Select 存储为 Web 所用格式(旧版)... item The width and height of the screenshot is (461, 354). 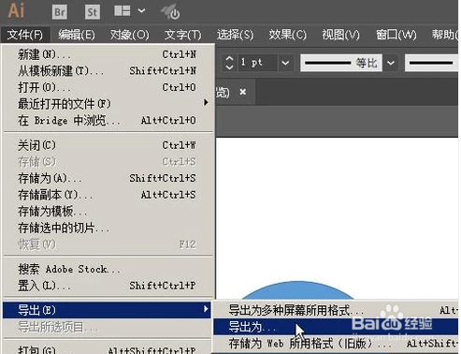click(x=336, y=344)
